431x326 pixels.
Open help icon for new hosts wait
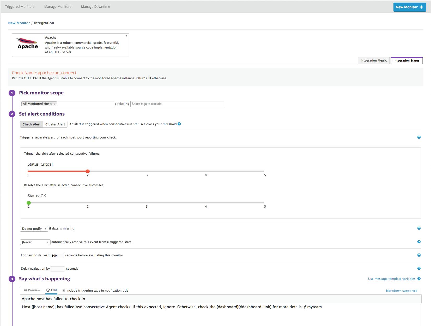click(x=419, y=255)
